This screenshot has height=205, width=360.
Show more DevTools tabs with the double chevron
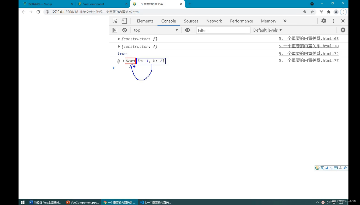tap(285, 21)
